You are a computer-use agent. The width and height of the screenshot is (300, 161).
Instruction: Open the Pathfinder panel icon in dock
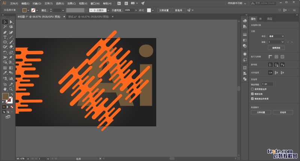(245, 79)
